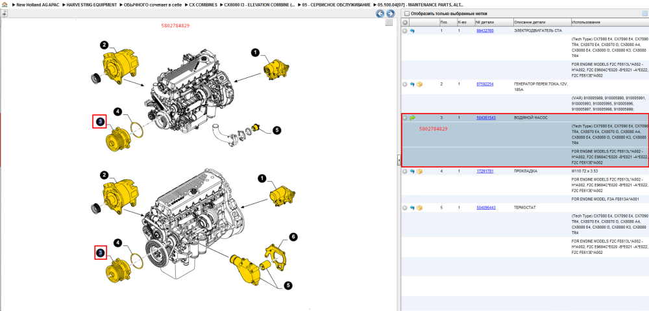649x311 pixels.
Task: Click yellow water pump in upper diagram
Action: (118, 140)
